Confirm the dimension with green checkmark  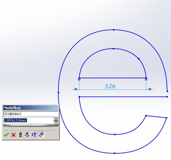6,135
